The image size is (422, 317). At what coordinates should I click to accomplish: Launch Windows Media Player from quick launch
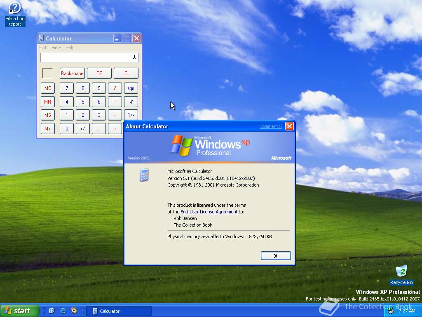pos(74,311)
